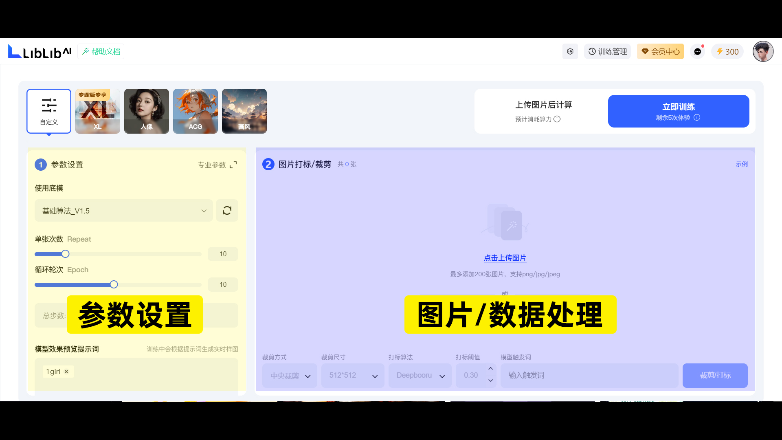Expand 专业参数 panel with expand icon
Screen dimensions: 782x440
coord(233,165)
